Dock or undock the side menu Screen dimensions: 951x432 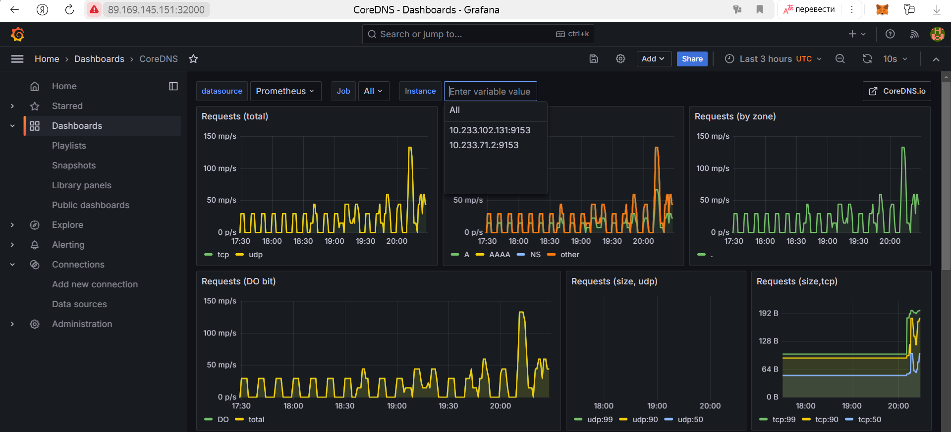coord(173,86)
